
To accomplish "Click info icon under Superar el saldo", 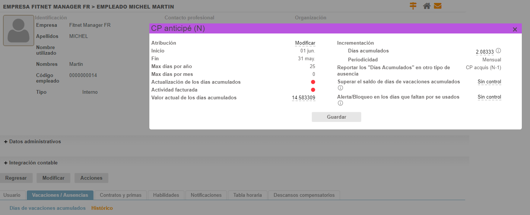I will click(340, 88).
